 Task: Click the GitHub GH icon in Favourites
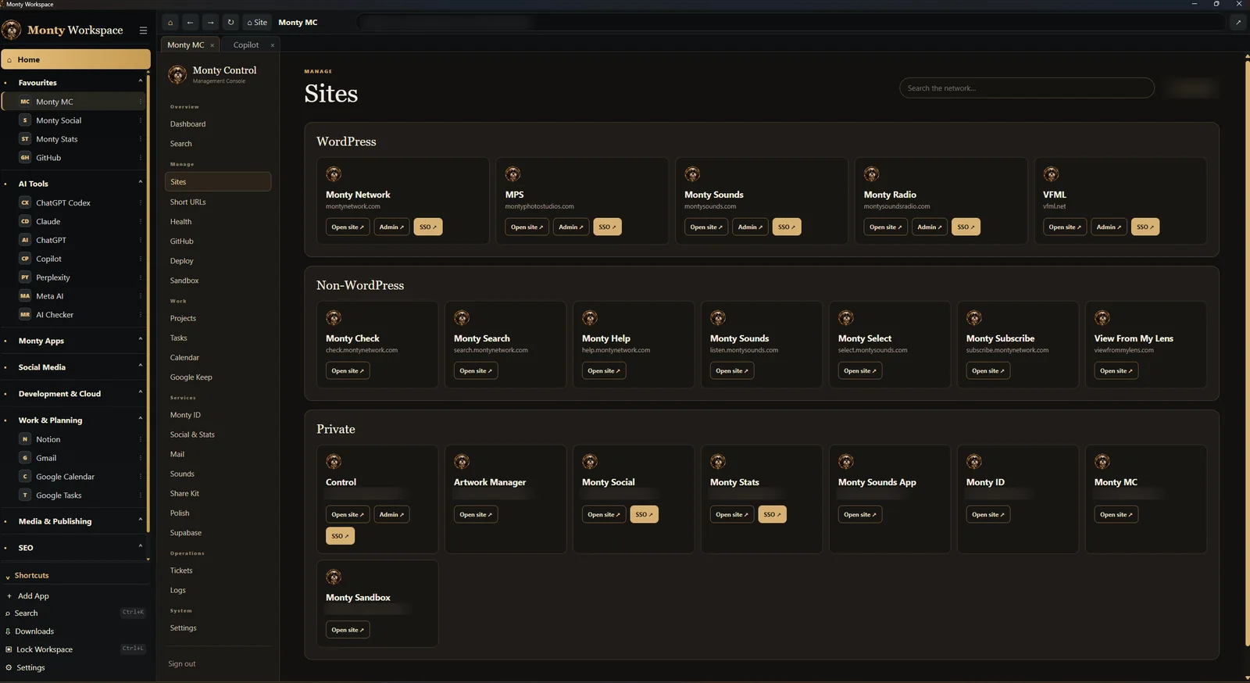click(25, 158)
